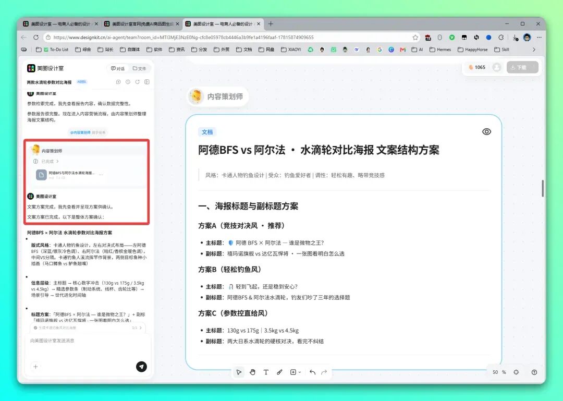Select the hand pan tool

click(x=252, y=372)
